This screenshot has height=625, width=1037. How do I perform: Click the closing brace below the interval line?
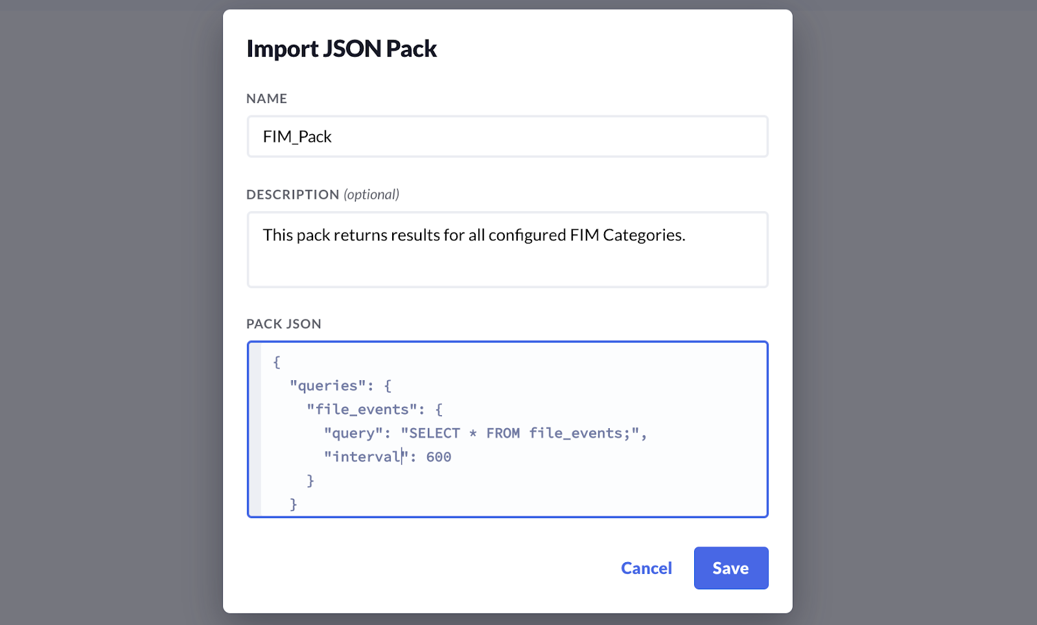[x=310, y=481]
